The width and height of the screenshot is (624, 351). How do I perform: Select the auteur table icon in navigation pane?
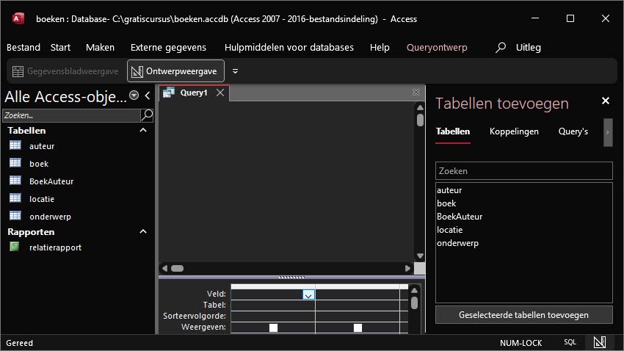tap(15, 145)
